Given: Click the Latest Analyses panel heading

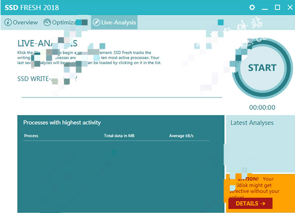Looking at the screenshot, I should (252, 123).
